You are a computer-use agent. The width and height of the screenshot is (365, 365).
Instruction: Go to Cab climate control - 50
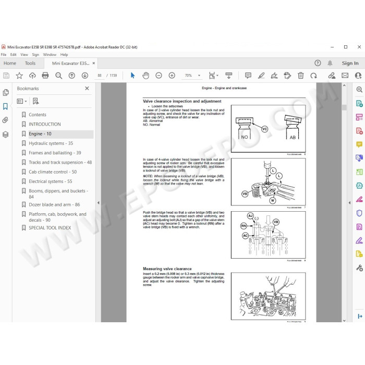[53, 172]
